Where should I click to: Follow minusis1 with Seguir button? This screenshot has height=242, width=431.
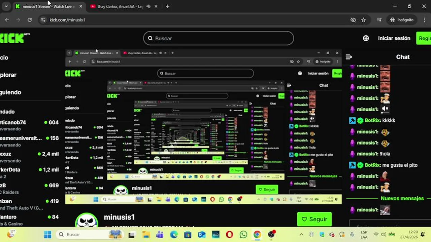click(x=314, y=219)
